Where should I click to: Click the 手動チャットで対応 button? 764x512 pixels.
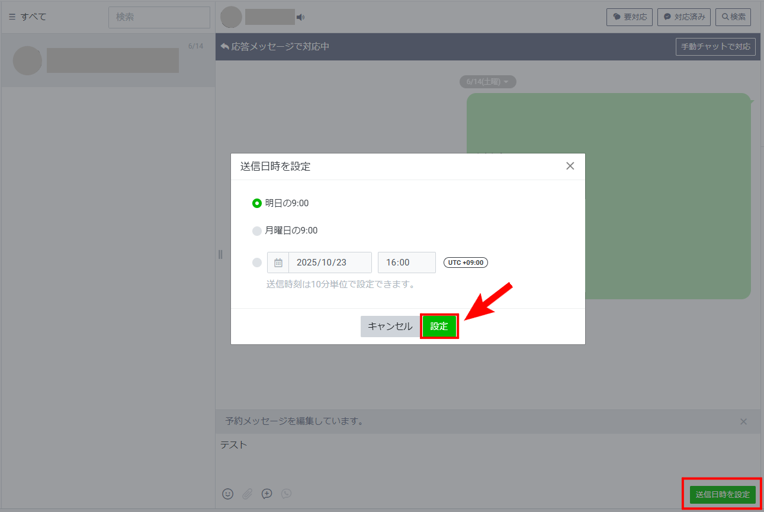click(715, 47)
